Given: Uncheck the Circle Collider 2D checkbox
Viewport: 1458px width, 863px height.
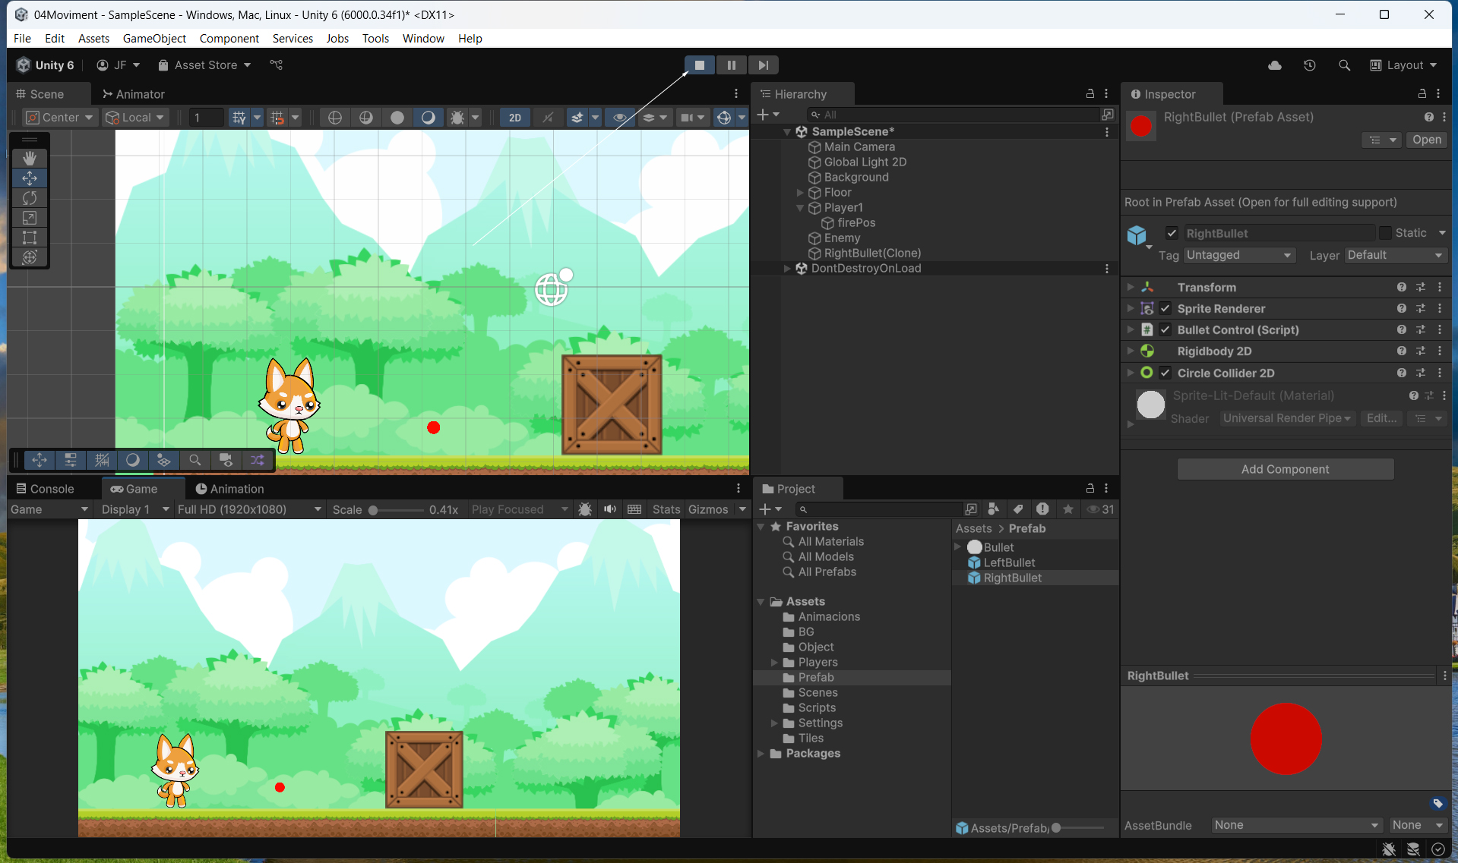Looking at the screenshot, I should pyautogui.click(x=1165, y=373).
